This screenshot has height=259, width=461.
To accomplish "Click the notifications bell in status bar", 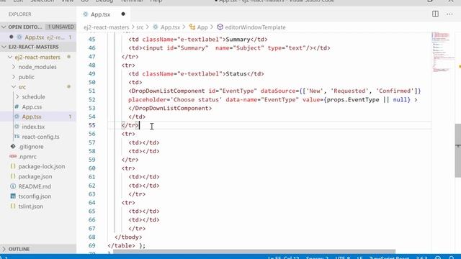I will [x=452, y=258].
